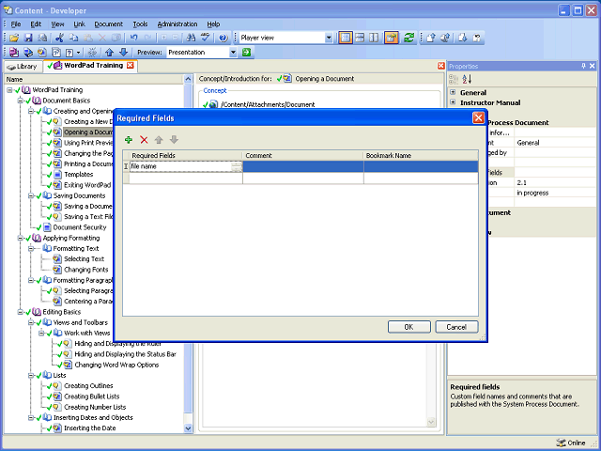Open the Document menu
The image size is (601, 451).
[x=109, y=24]
